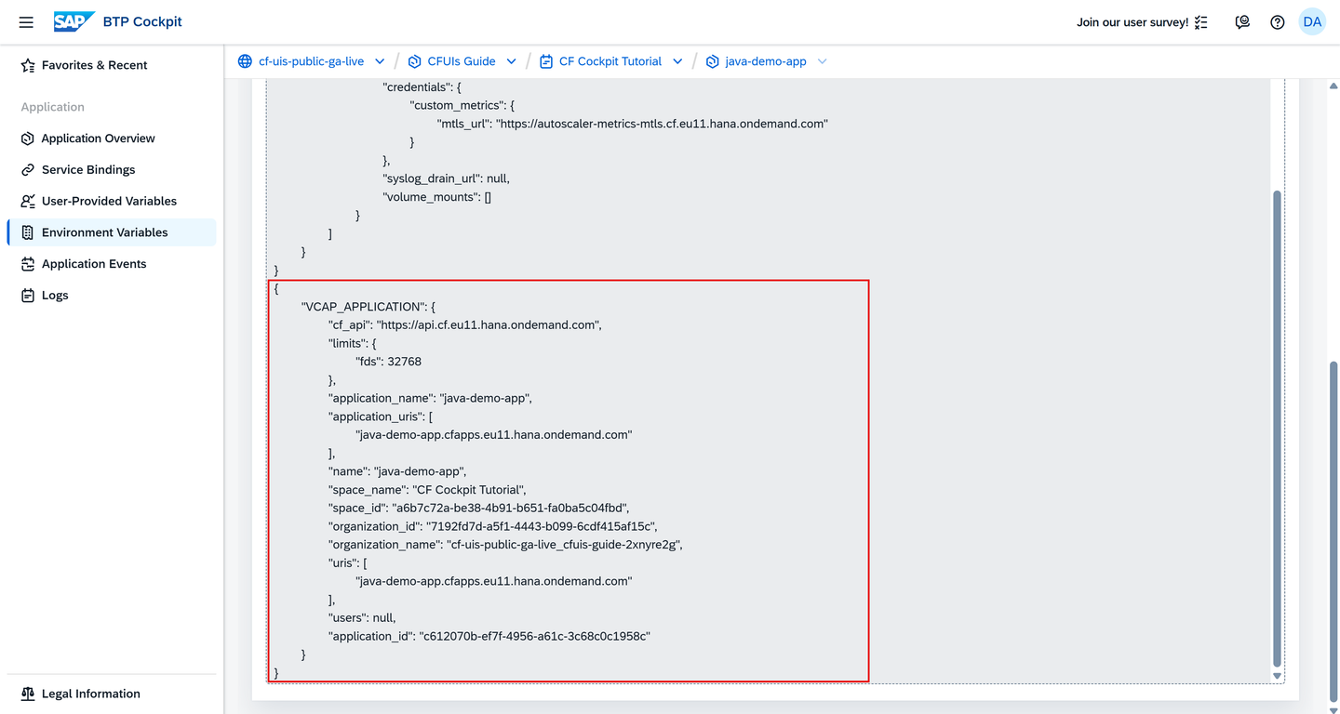The height and width of the screenshot is (714, 1340).
Task: Click the space_id value line
Action: tap(479, 508)
